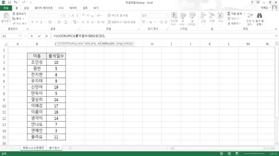This screenshot has height=156, width=279.
Task: Expand the Name Box dropdown arrow
Action: coord(20,36)
